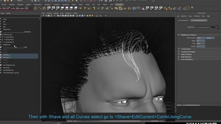
Task: Expand Node Behavior section
Action: [x=179, y=57]
